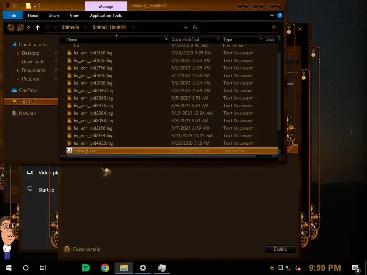Open Name column filter dropdown
The image size is (367, 275).
tap(166, 39)
